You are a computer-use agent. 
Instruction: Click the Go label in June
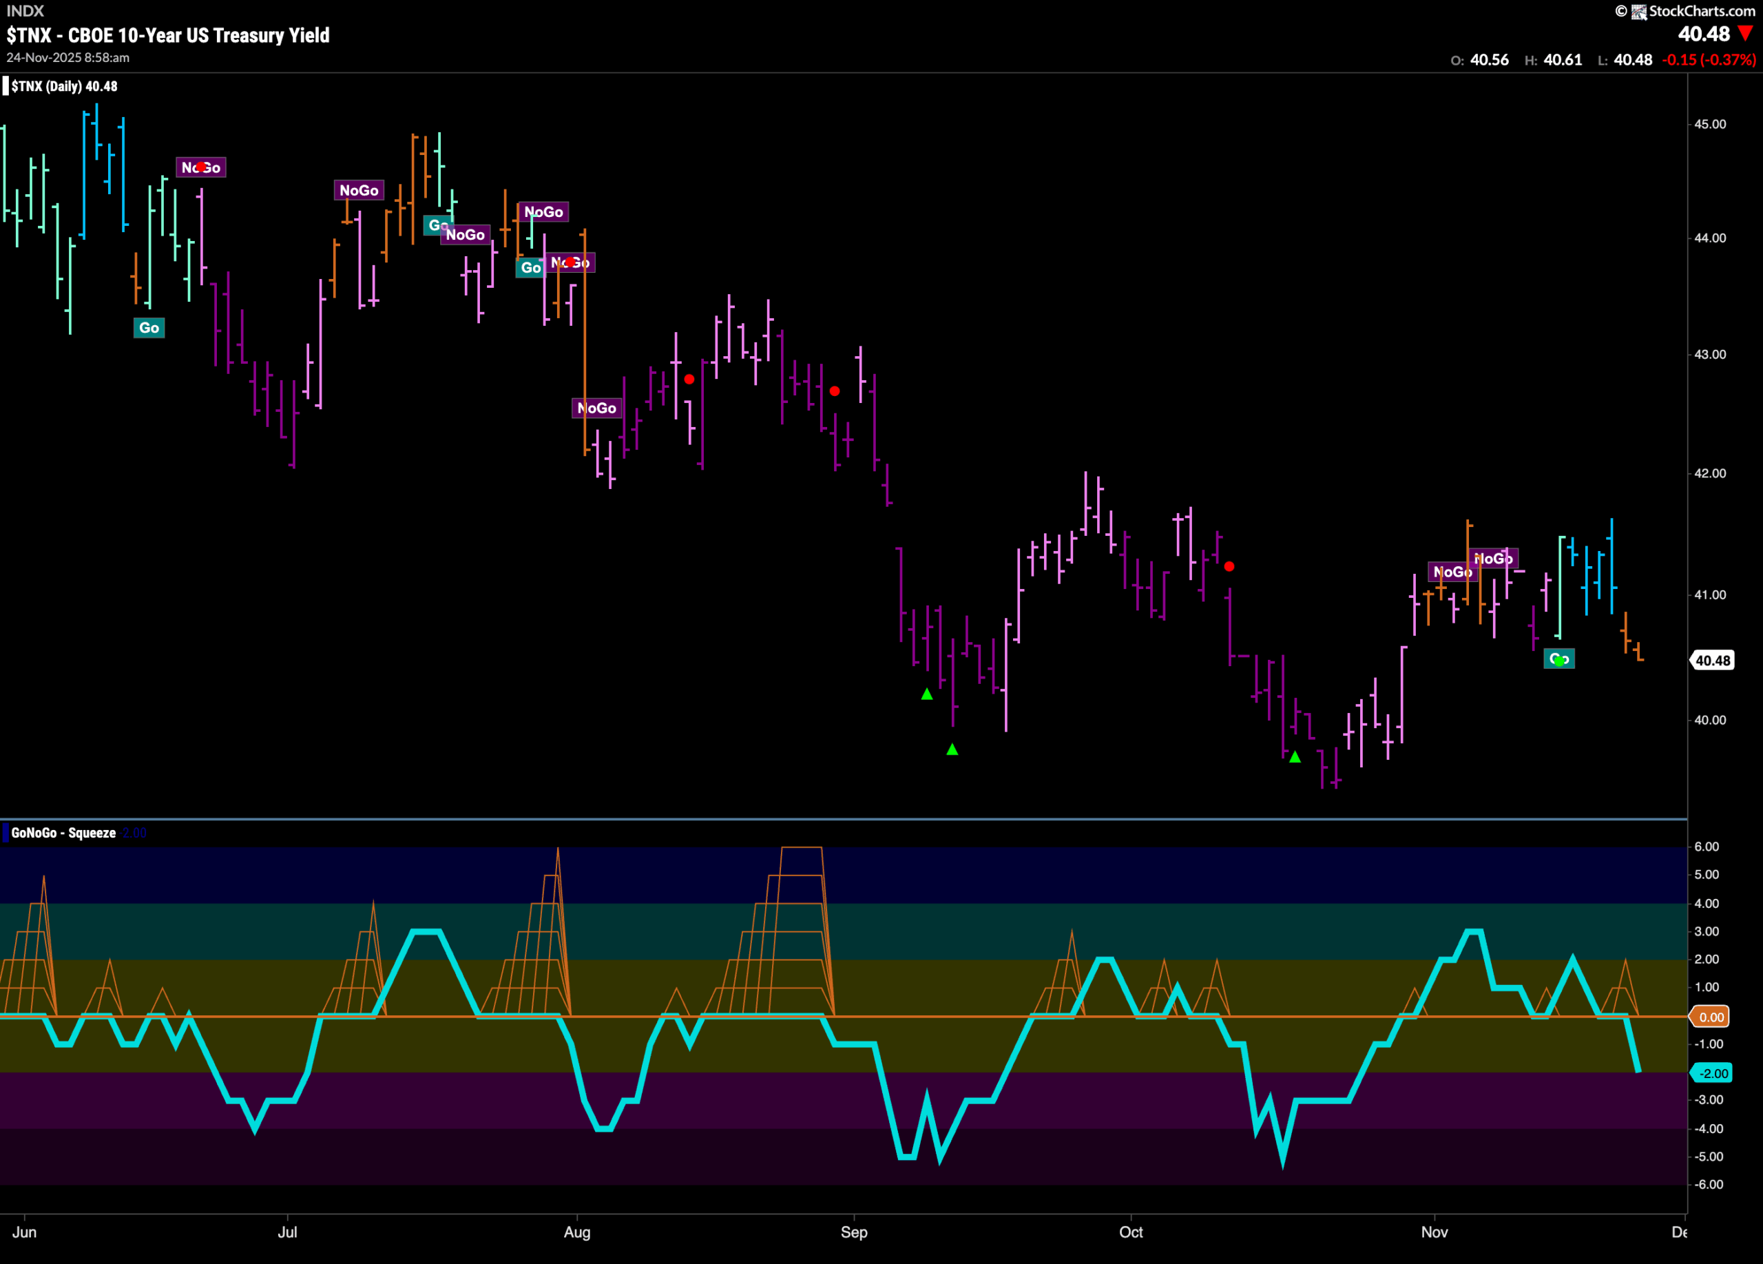[149, 328]
